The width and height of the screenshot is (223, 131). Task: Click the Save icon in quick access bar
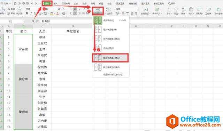pyautogui.click(x=15, y=3)
